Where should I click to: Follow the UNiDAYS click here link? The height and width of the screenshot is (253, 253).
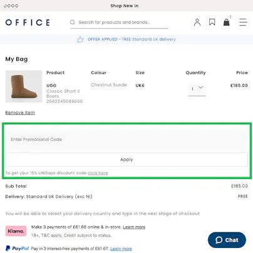point(98,173)
